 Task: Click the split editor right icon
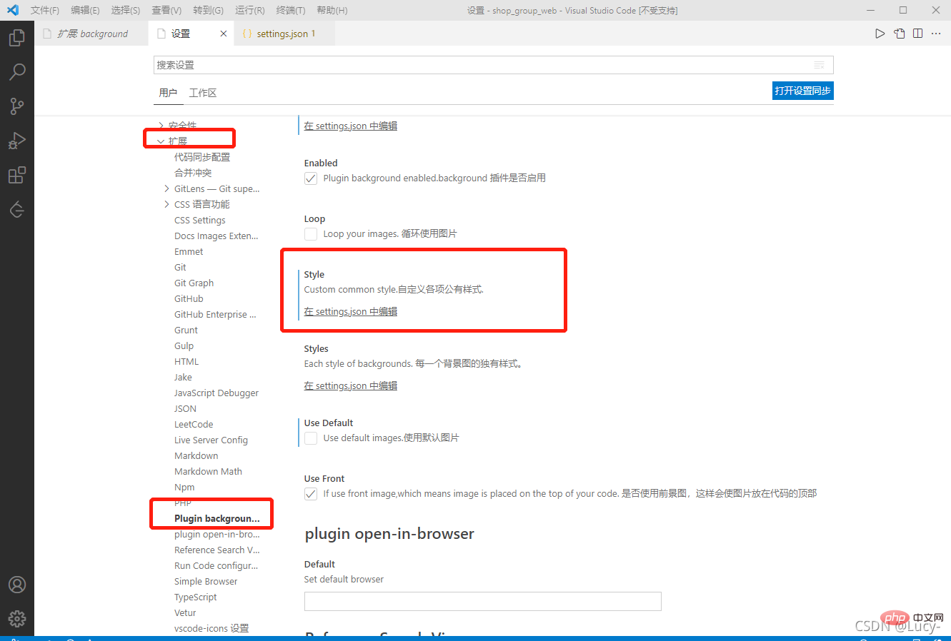click(x=917, y=34)
